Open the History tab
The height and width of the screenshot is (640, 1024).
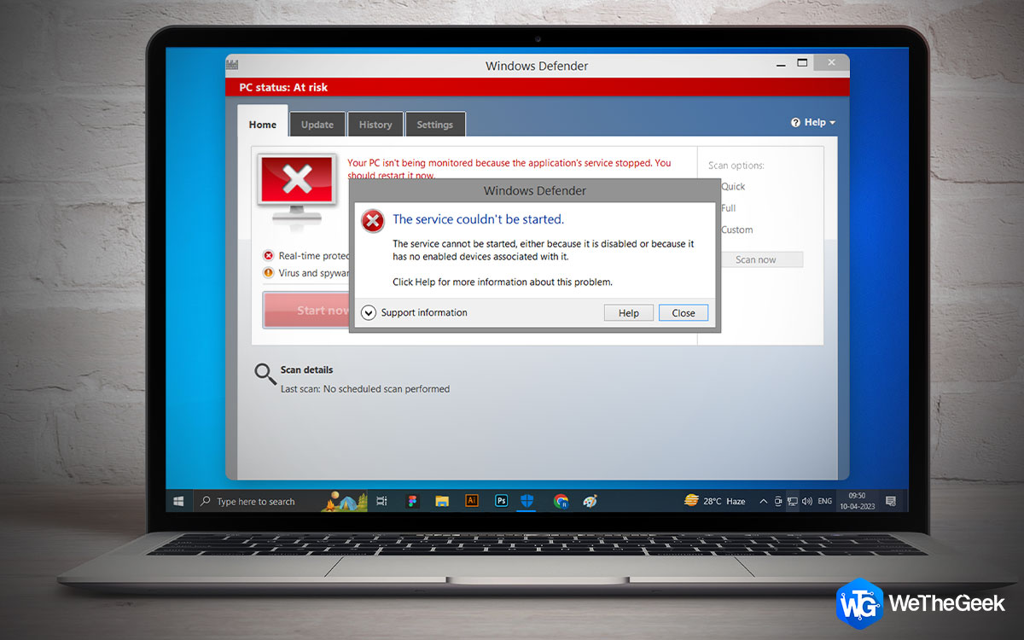pyautogui.click(x=375, y=124)
